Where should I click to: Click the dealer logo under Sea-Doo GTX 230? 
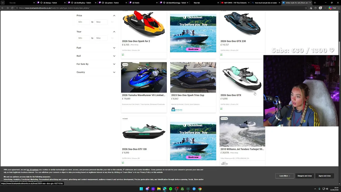click(221, 54)
